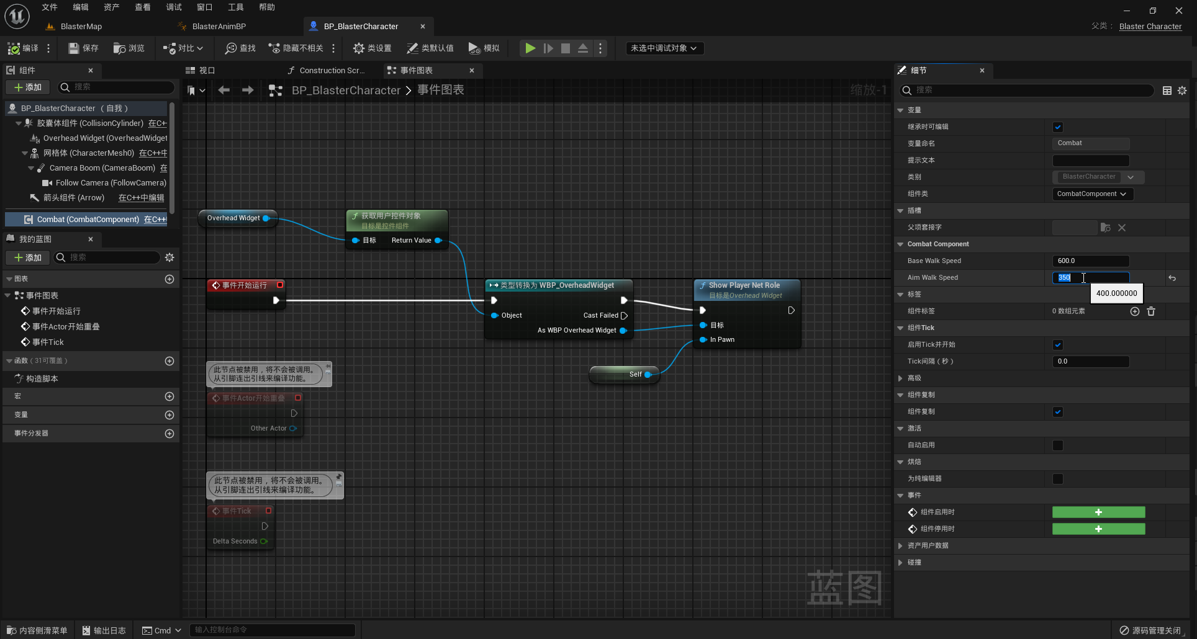Open My Blueprint settings gear
The image size is (1197, 639).
[x=169, y=257]
